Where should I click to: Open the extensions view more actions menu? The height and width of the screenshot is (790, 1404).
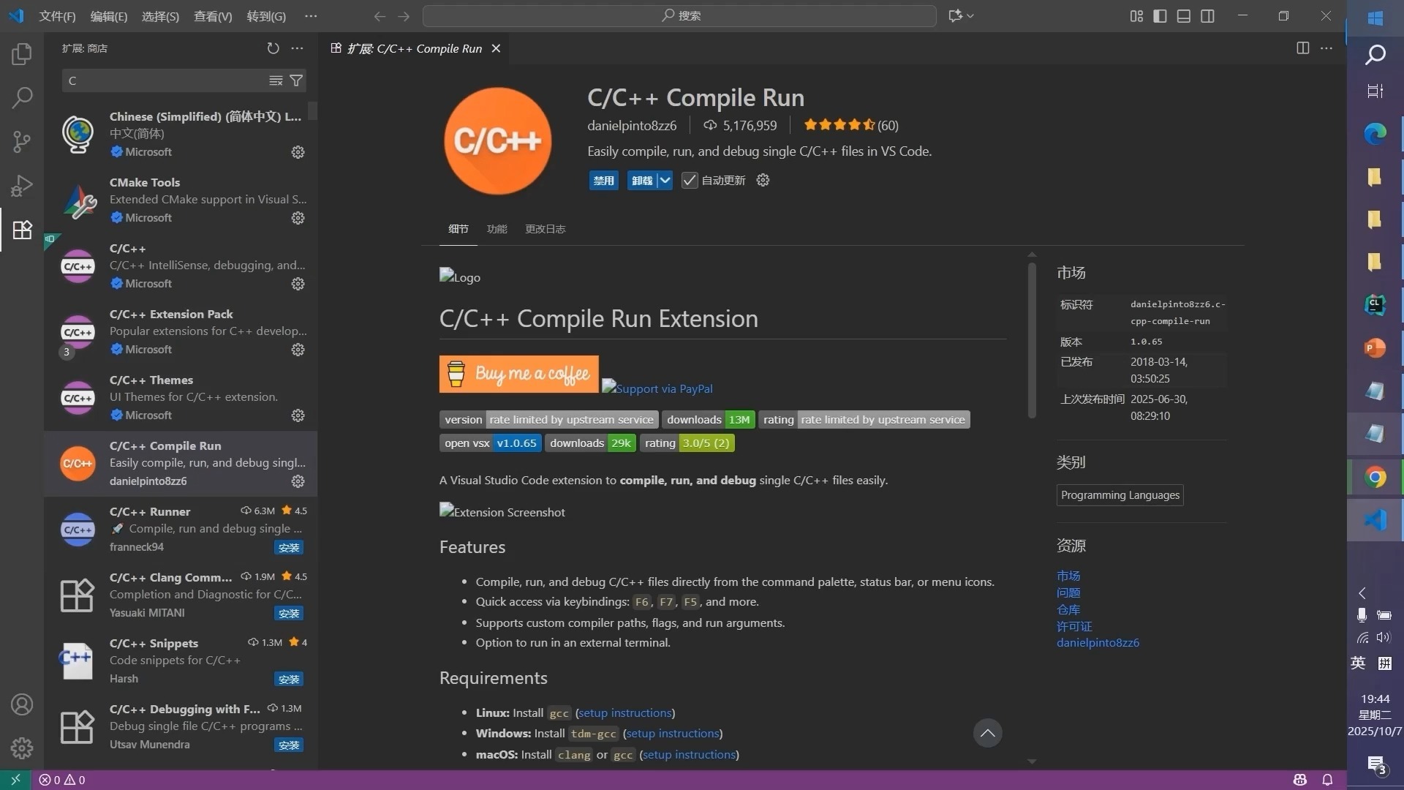click(297, 48)
